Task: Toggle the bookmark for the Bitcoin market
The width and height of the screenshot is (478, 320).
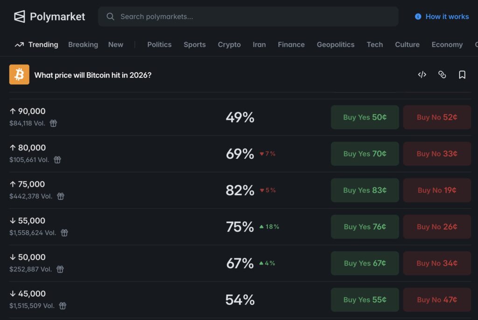Action: point(463,75)
